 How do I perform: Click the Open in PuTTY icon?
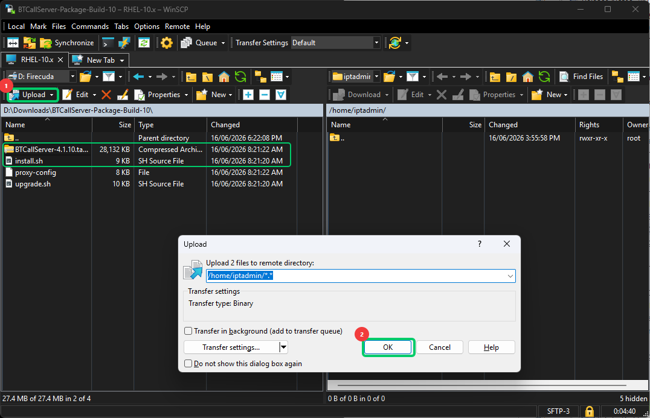(x=124, y=43)
